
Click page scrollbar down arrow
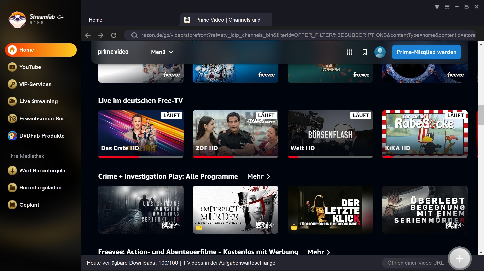481,252
